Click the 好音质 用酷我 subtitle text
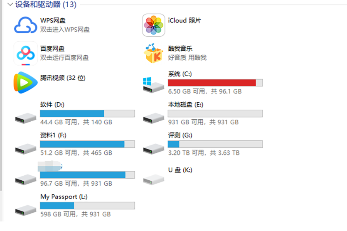 pyautogui.click(x=187, y=58)
